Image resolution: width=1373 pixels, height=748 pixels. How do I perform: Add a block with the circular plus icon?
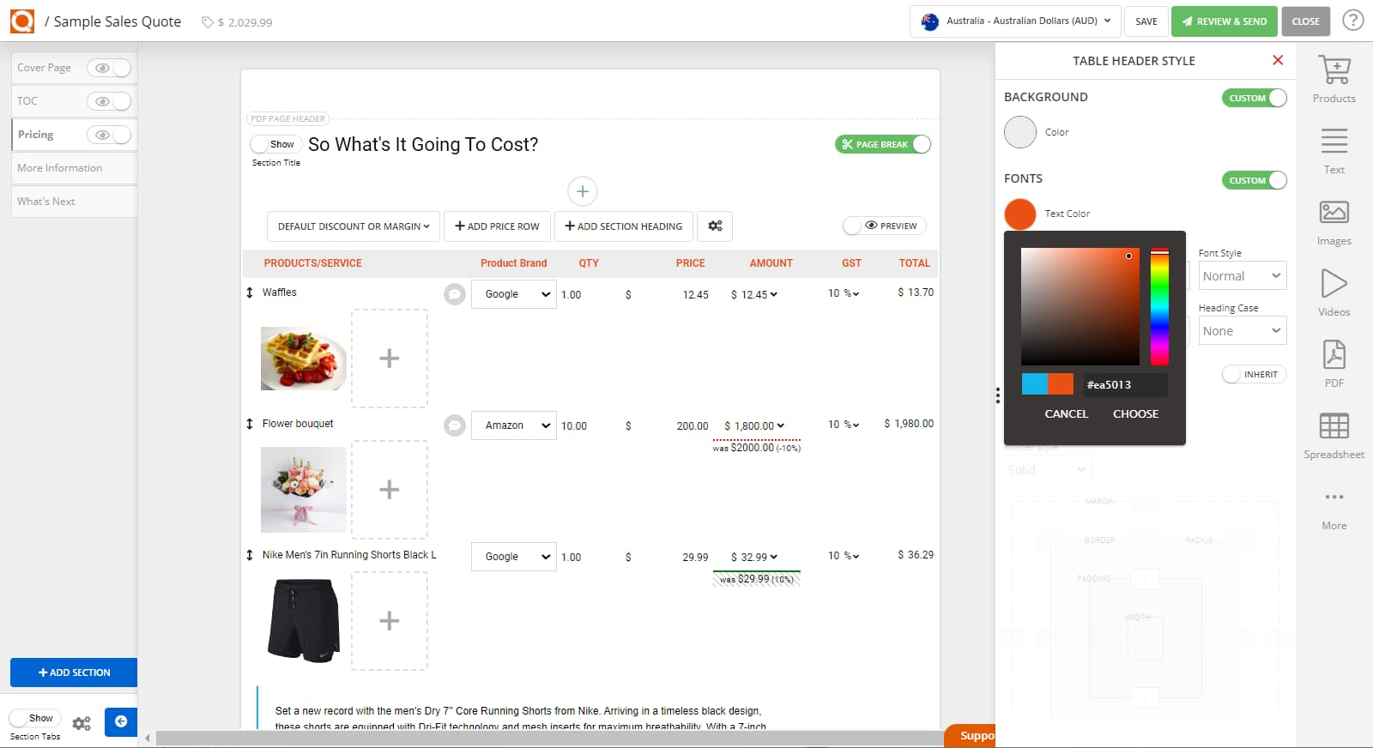(582, 191)
